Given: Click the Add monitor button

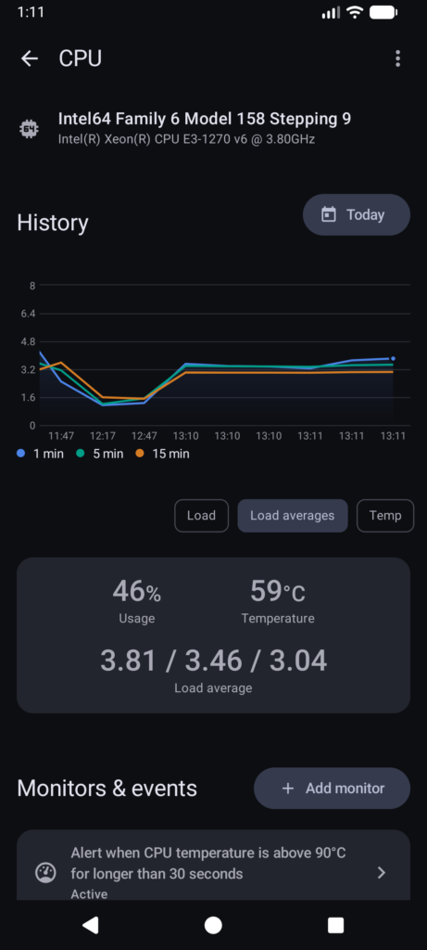Looking at the screenshot, I should (x=332, y=789).
